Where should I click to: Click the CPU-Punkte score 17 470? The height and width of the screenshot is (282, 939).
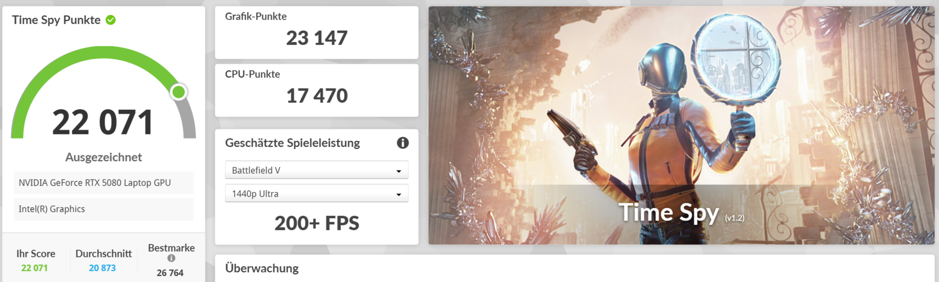click(x=317, y=96)
